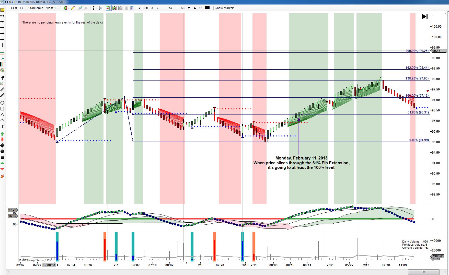The height and width of the screenshot is (275, 449).
Task: Select the ruler drawing tool
Action: click(x=2, y=10)
